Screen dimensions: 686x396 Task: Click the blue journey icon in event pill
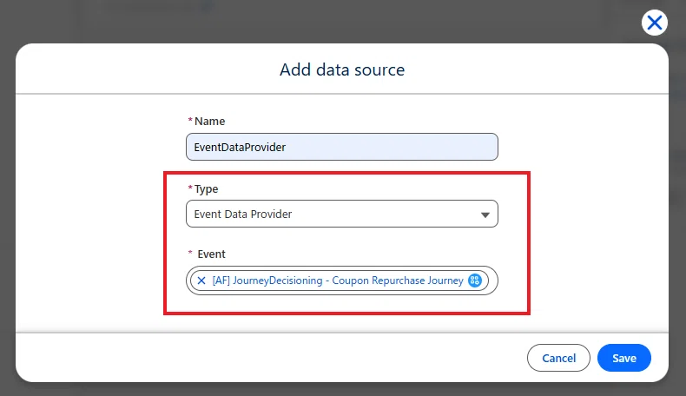coord(475,280)
